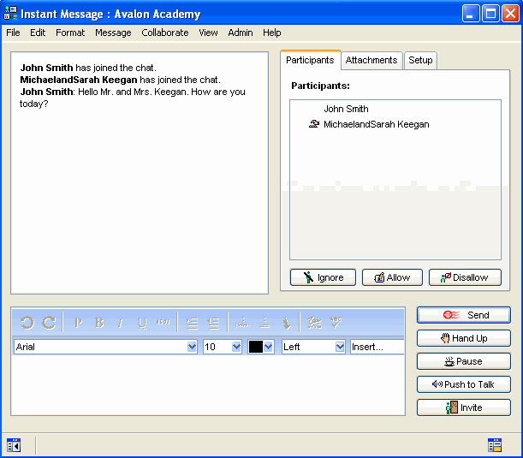523x458 pixels.
Task: Click the status bar icon at bottom left
Action: coord(14,444)
